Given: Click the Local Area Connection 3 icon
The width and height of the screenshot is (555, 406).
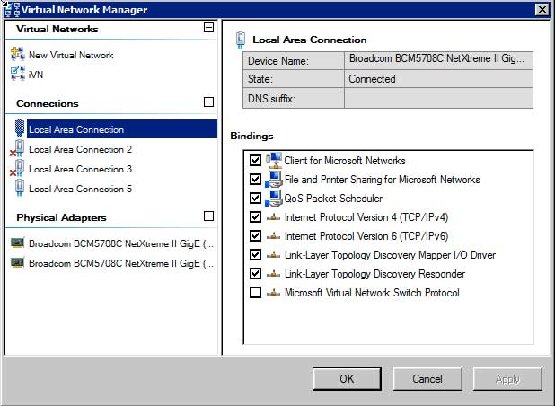Looking at the screenshot, I should click(x=17, y=168).
